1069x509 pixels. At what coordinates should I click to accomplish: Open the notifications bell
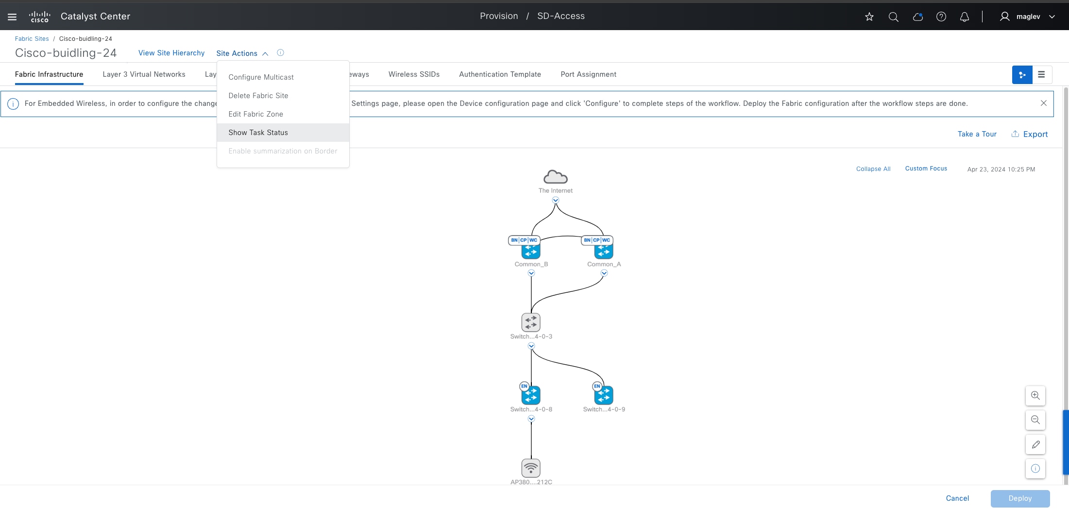click(965, 17)
